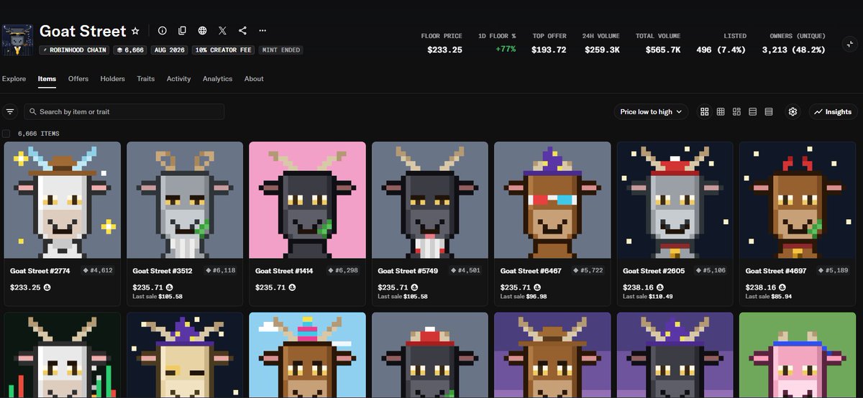Click the 6,666 supply chip in the header
This screenshot has width=863, height=398.
coord(129,50)
